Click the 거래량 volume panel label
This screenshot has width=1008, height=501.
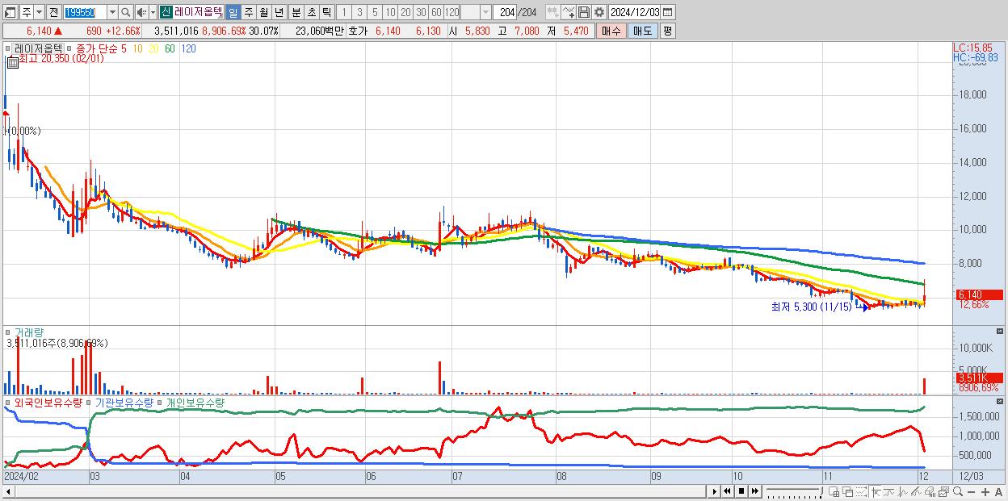pos(29,332)
